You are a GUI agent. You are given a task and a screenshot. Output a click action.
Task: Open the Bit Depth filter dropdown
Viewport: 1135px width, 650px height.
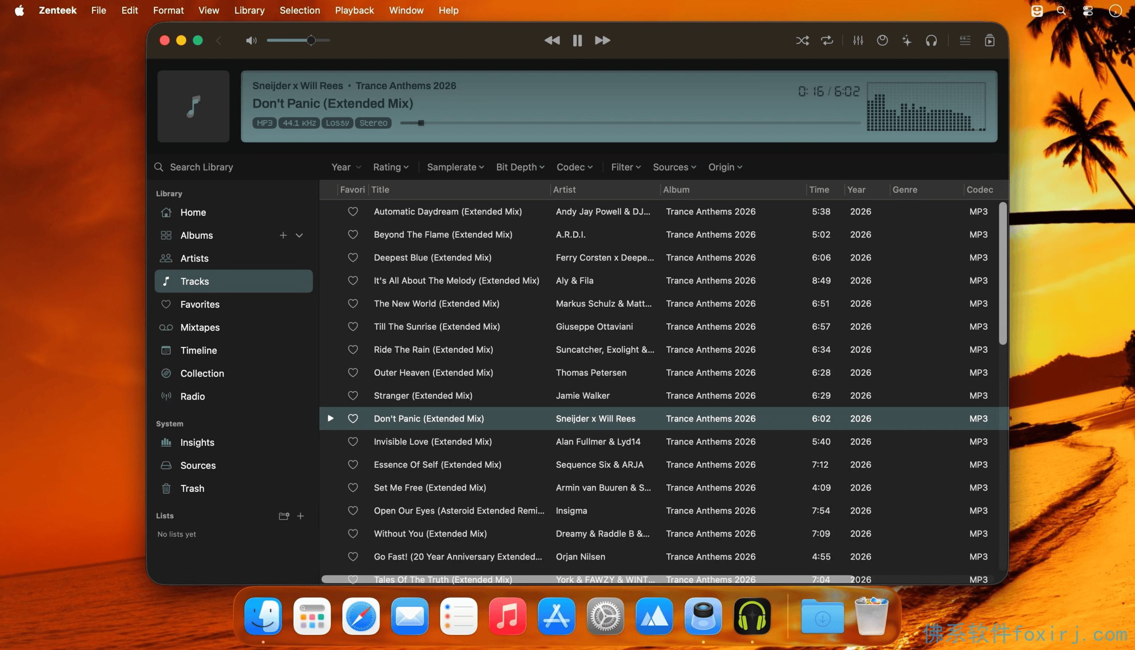click(520, 167)
